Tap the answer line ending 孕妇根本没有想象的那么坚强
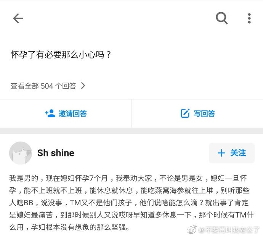 pos(69,227)
